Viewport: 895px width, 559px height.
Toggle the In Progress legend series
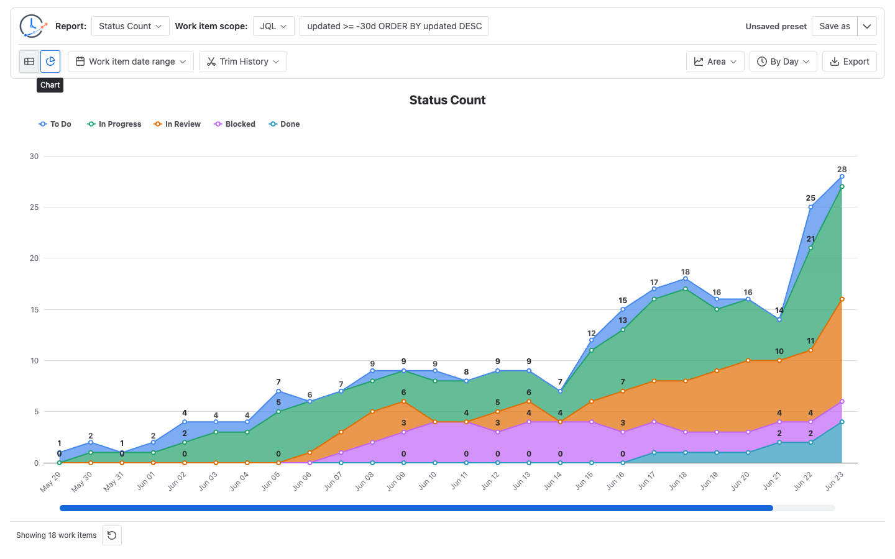(114, 124)
